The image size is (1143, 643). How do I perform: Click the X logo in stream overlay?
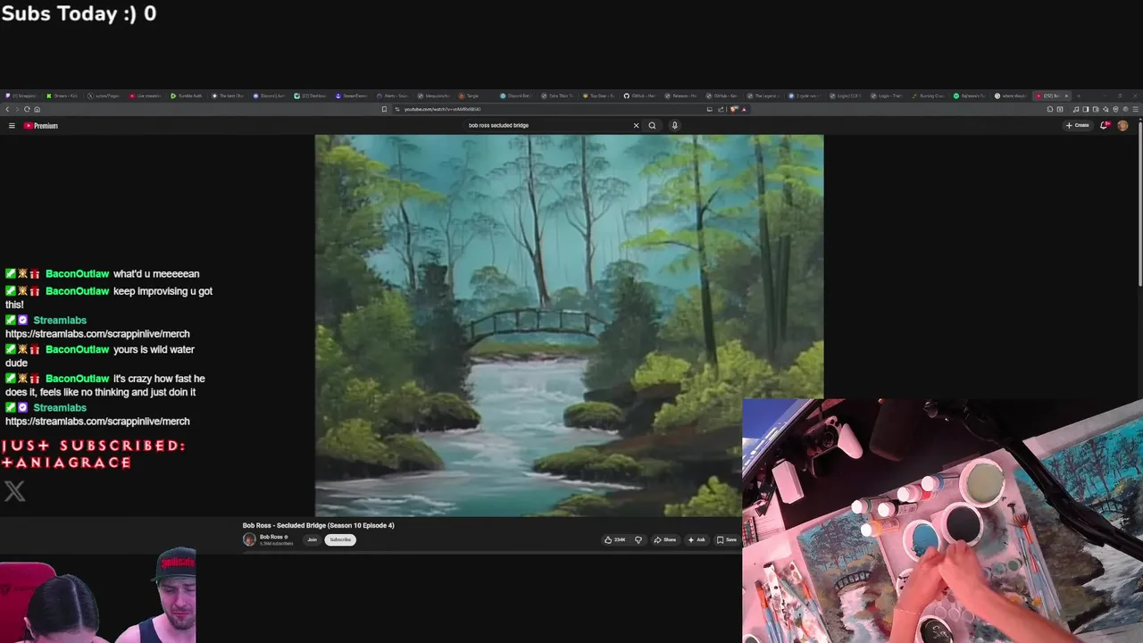point(14,490)
